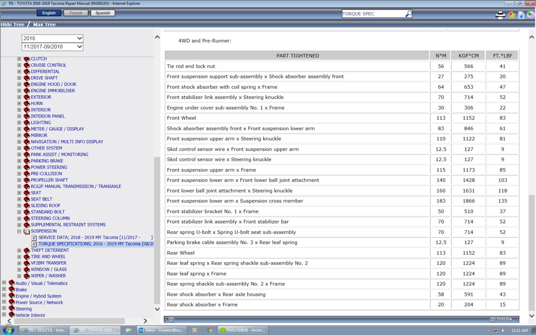Open the Chrome icon in the taskbar
536x335 pixels.
(x=209, y=330)
